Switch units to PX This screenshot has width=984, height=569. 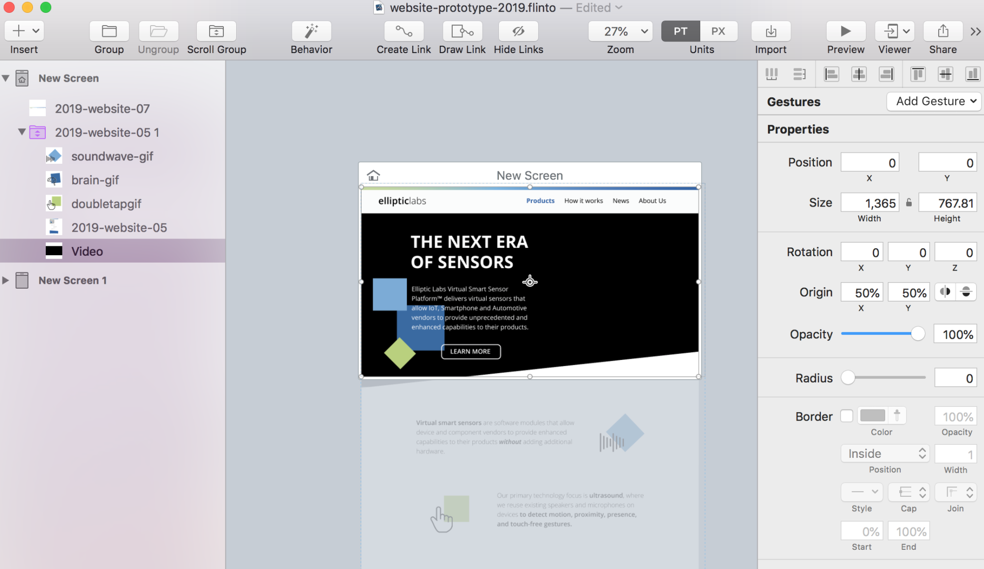click(x=718, y=31)
